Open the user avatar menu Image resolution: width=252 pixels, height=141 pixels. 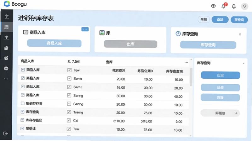[x=245, y=6]
